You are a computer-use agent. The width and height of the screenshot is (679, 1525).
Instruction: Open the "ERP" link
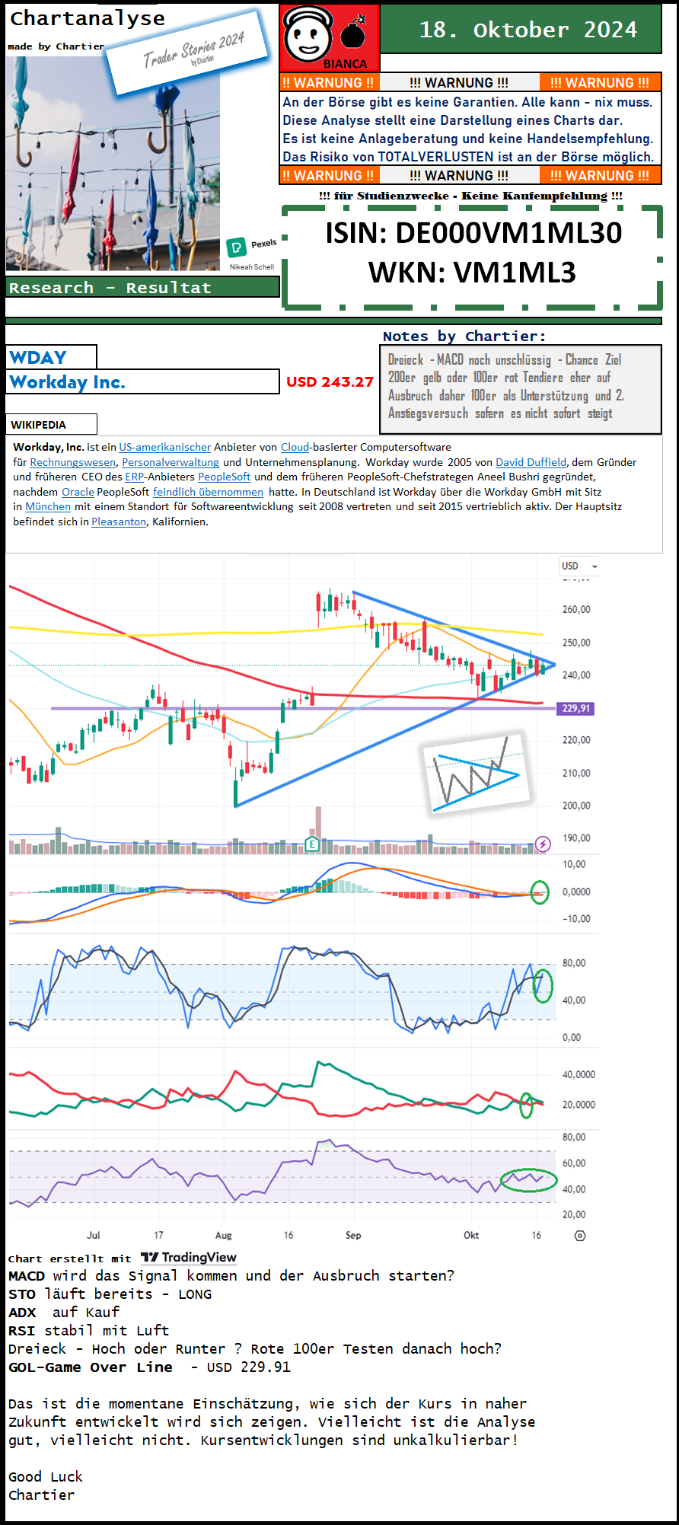tap(135, 477)
